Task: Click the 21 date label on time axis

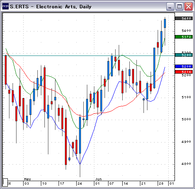Action: point(143,183)
